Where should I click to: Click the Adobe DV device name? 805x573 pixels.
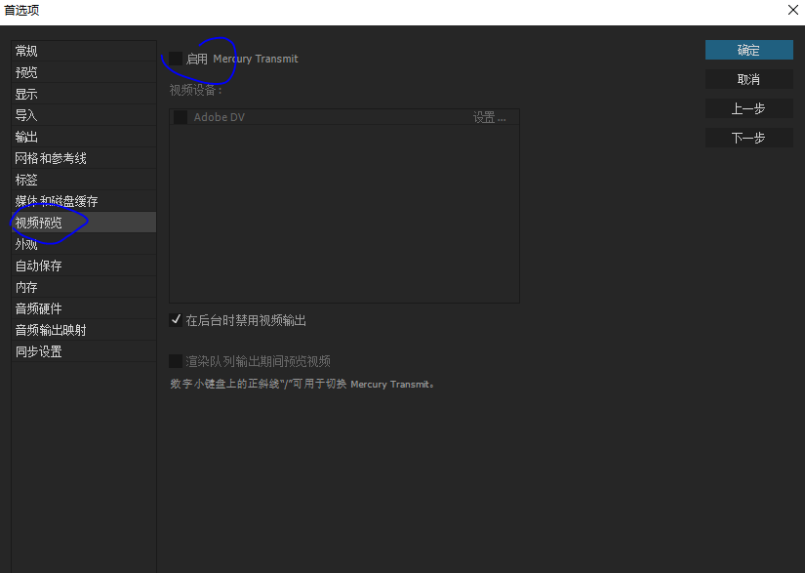[x=220, y=117]
